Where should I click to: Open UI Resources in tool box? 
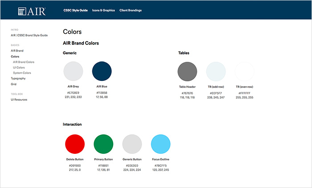[19, 100]
